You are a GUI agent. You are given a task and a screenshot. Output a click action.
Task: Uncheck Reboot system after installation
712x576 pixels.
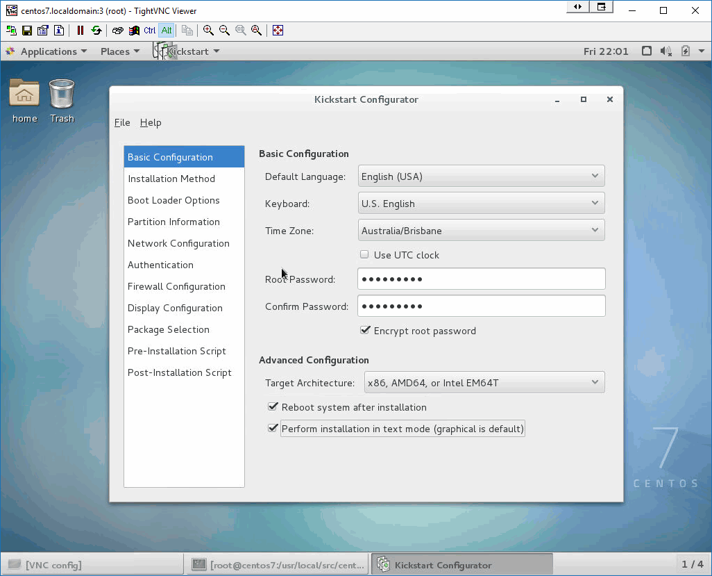point(273,406)
